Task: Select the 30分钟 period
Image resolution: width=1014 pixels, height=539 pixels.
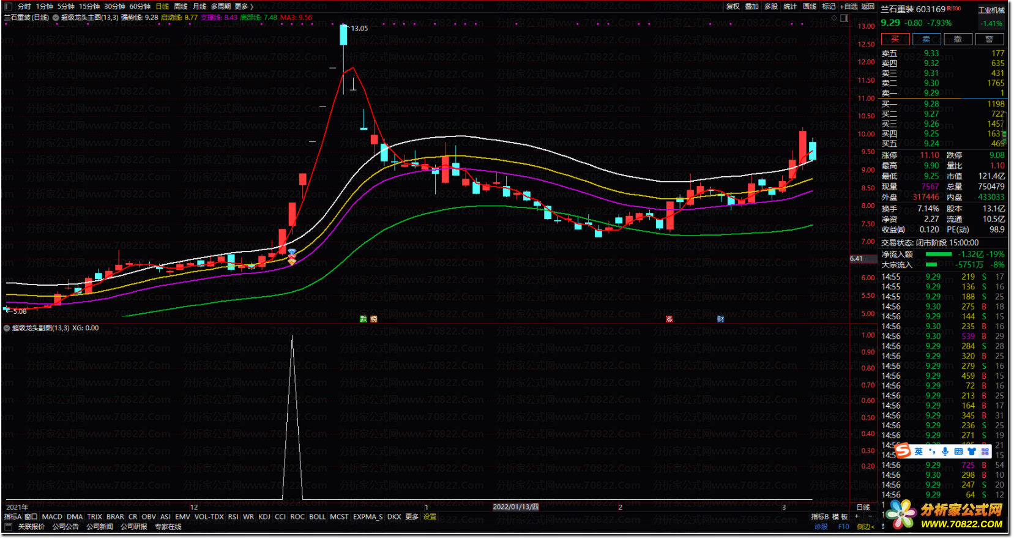Action: (114, 6)
